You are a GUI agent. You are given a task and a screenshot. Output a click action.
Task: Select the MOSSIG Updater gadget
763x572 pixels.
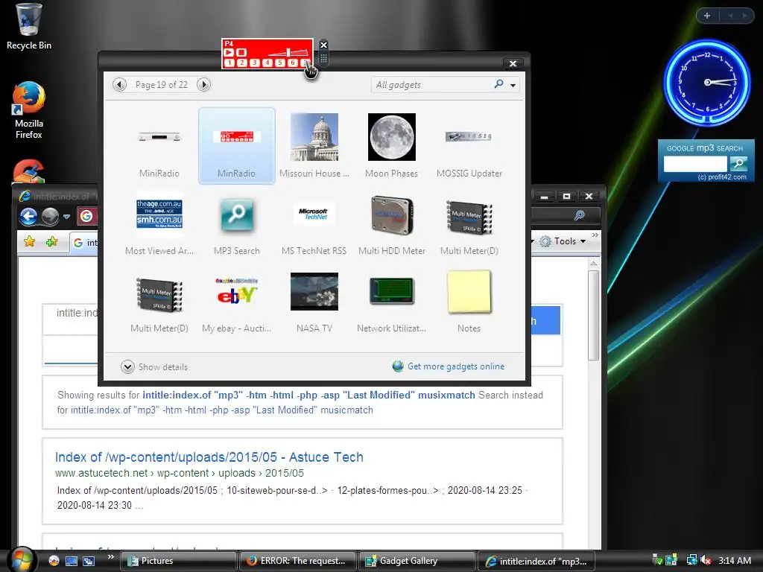click(x=469, y=146)
